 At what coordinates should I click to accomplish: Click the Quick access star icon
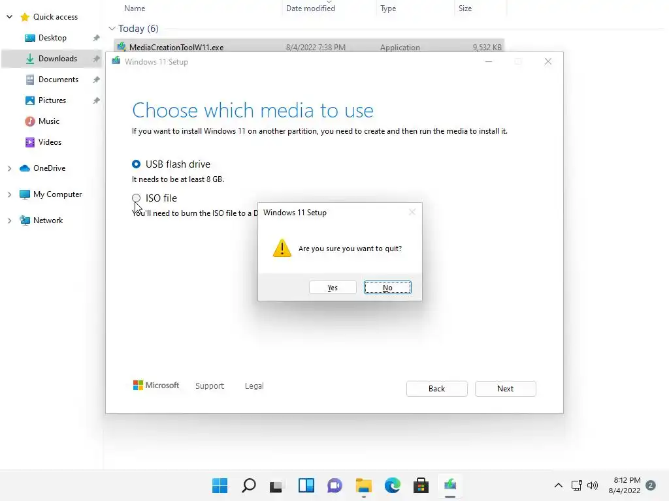25,17
